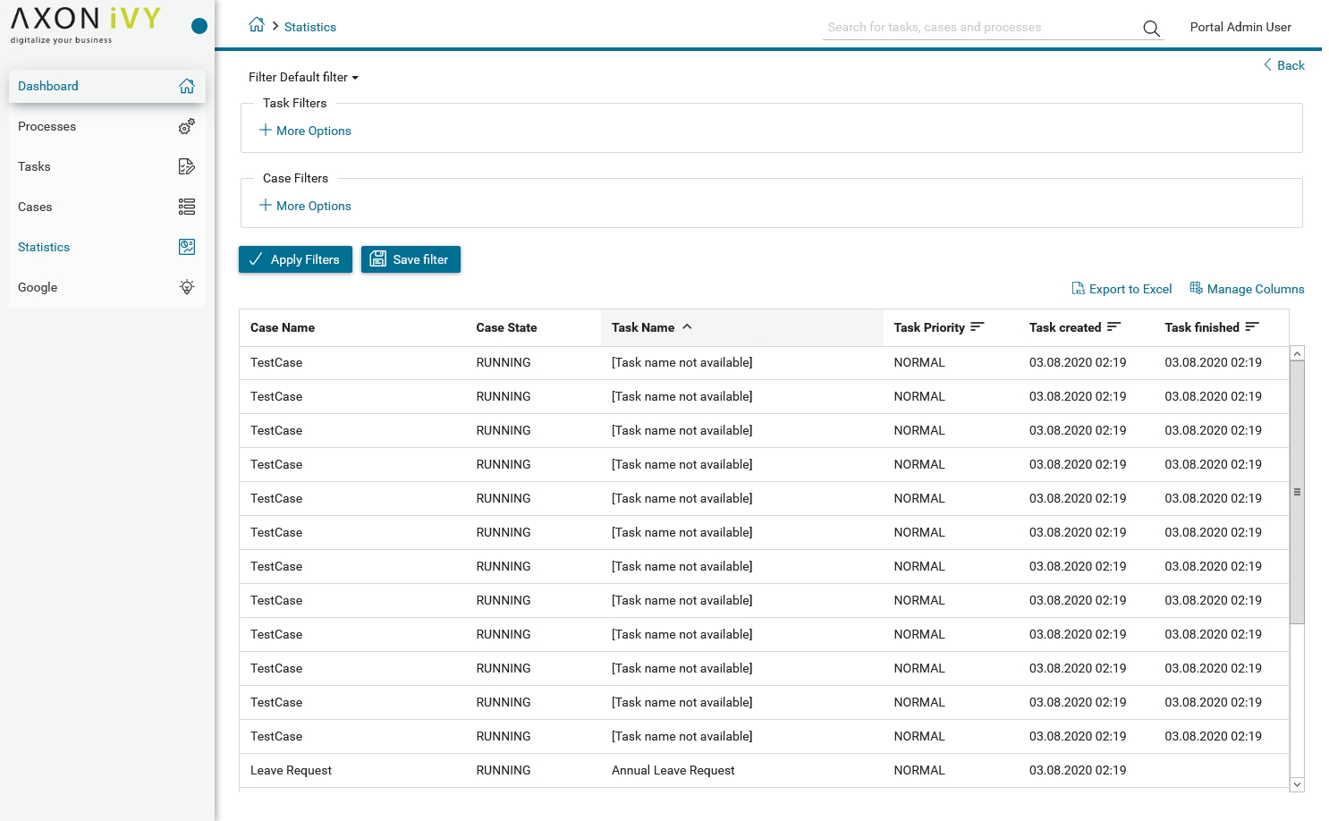This screenshot has width=1329, height=821.
Task: Click the Tasks checklist icon
Action: (x=187, y=166)
